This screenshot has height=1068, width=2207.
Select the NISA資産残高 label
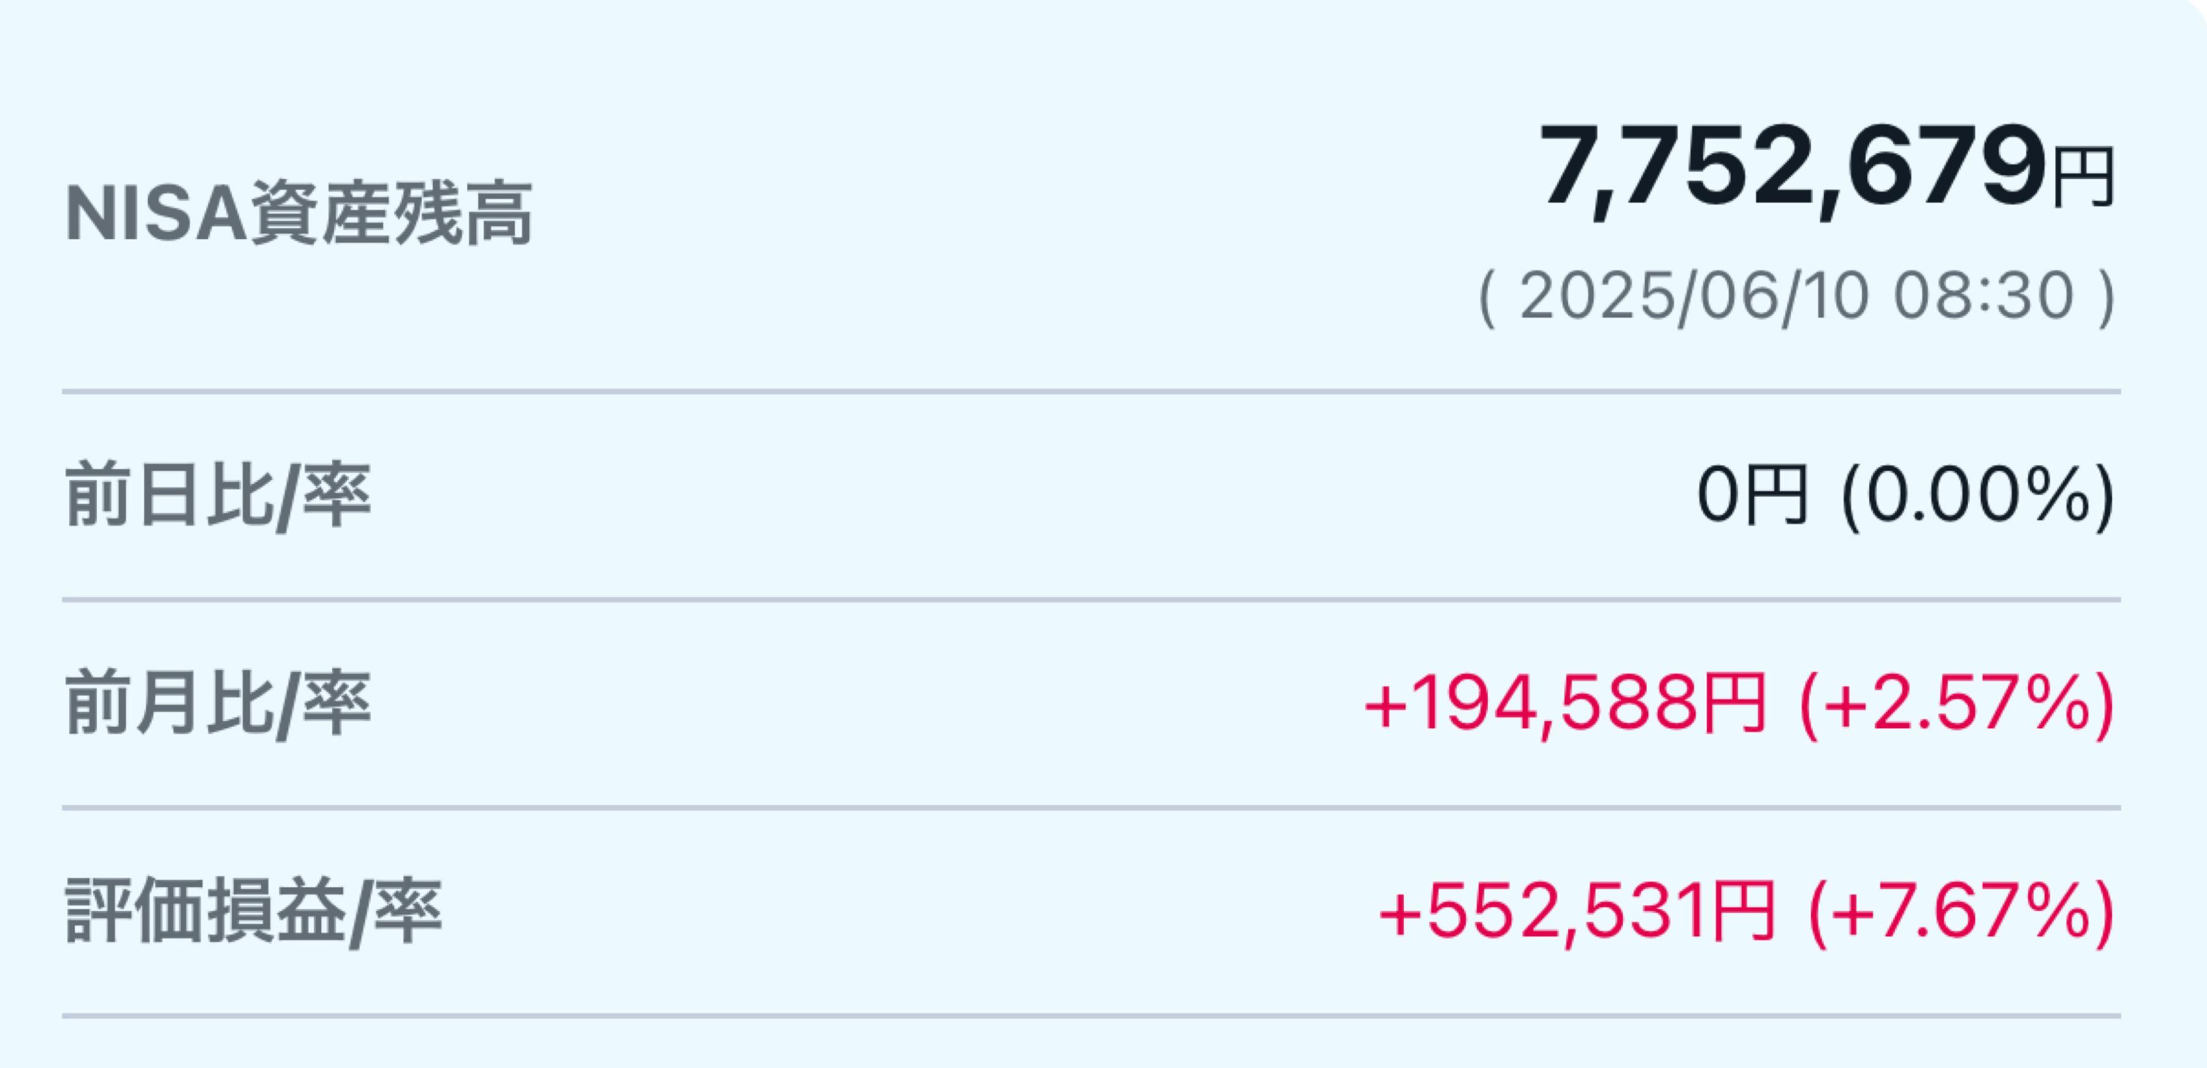pyautogui.click(x=299, y=213)
